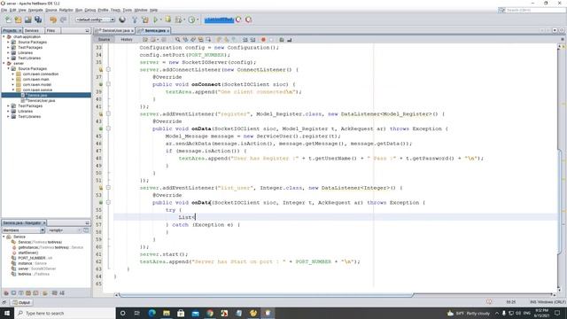Close the Service.java editor tab
This screenshot has width=567, height=319.
click(168, 31)
